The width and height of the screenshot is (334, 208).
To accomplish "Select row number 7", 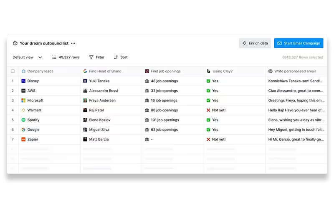I will (13, 139).
